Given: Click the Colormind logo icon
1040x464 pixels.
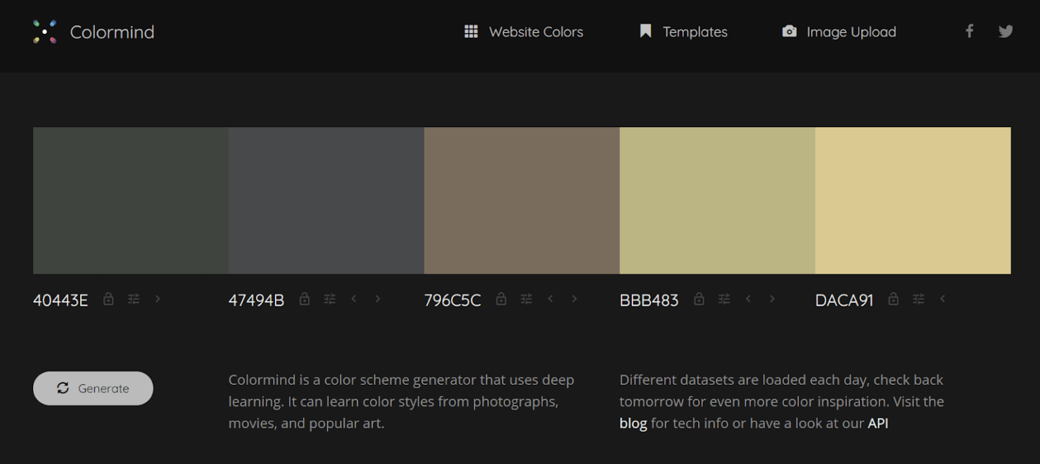Looking at the screenshot, I should point(45,31).
